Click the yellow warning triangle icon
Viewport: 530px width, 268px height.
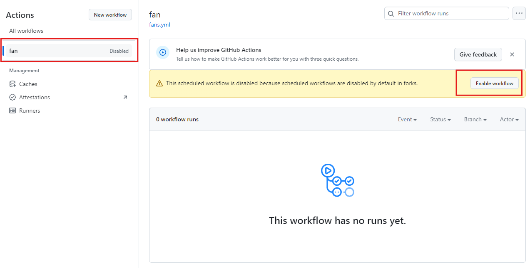pyautogui.click(x=159, y=84)
